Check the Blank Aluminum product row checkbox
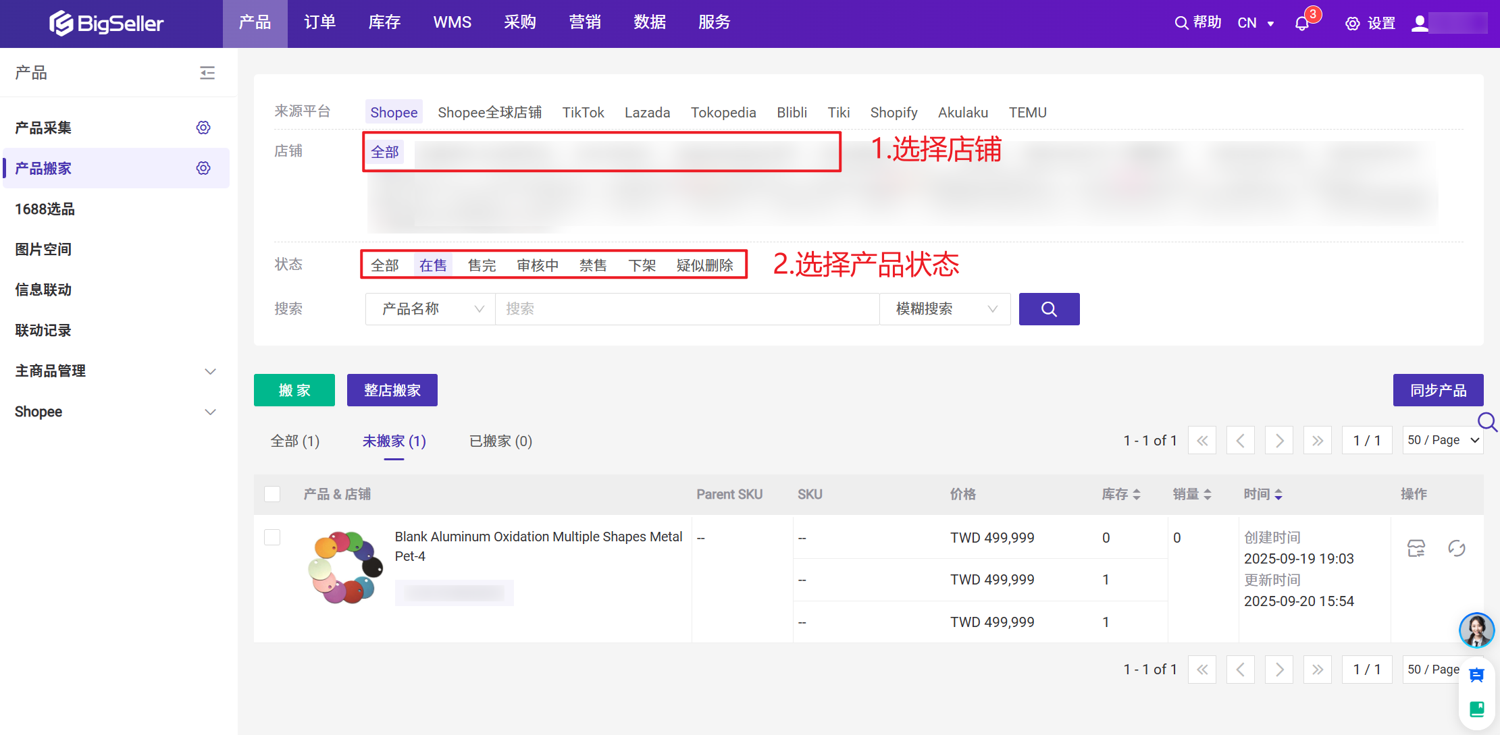The image size is (1500, 735). pyautogui.click(x=272, y=537)
